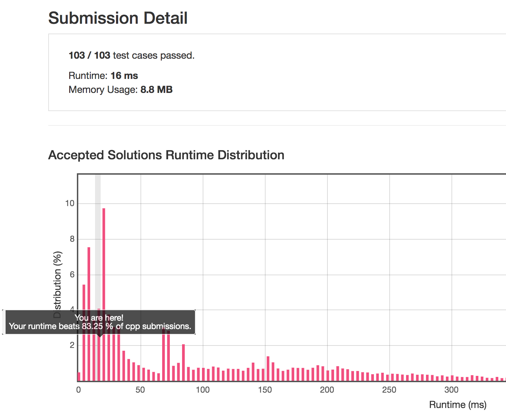
Task: Click the bar reaching about 5.4 percent
Action: click(x=84, y=297)
